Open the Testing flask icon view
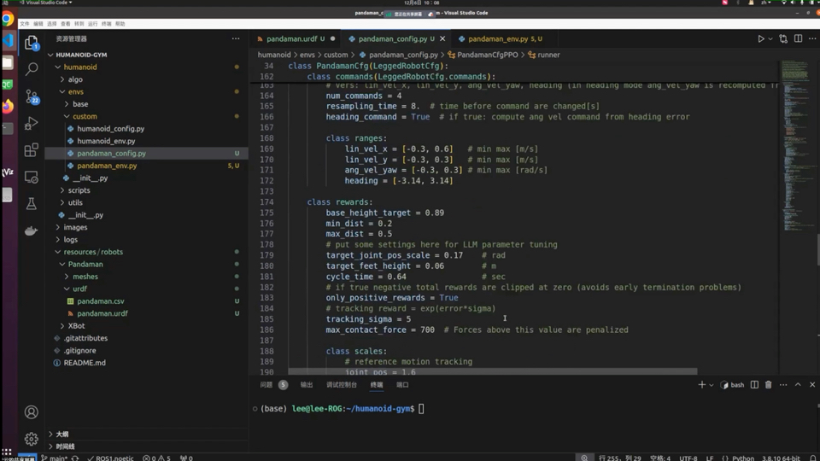The width and height of the screenshot is (820, 461). coord(32,204)
